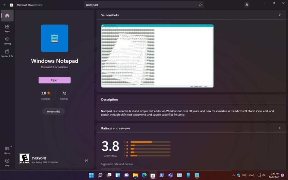Viewport: 288px width, 180px height.
Task: Select the Productivity category tag
Action: [x=53, y=112]
